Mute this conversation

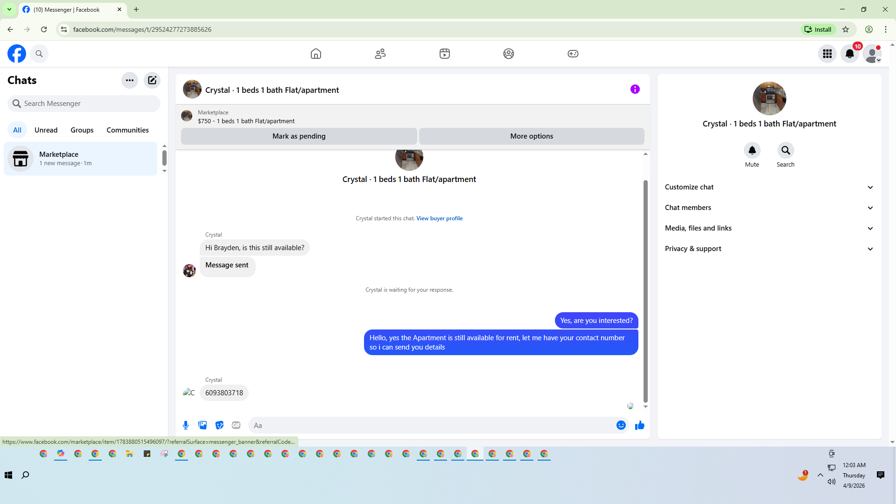(752, 150)
